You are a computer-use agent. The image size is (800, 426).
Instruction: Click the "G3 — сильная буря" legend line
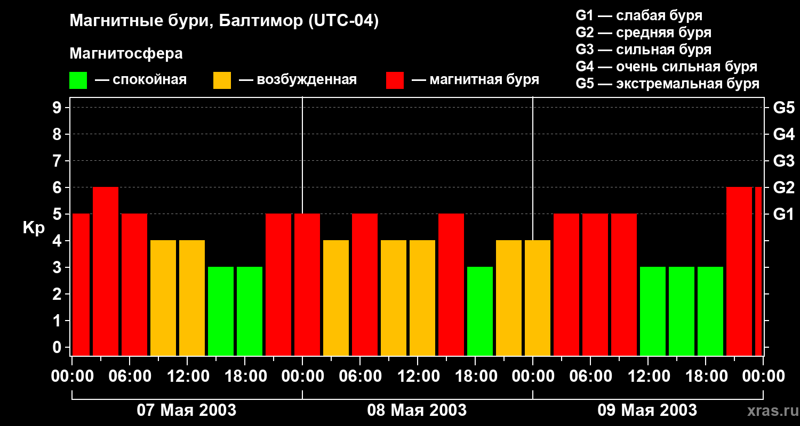pyautogui.click(x=643, y=50)
